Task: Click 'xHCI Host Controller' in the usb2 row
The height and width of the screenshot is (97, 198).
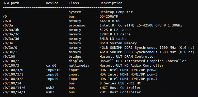Action: point(120,88)
